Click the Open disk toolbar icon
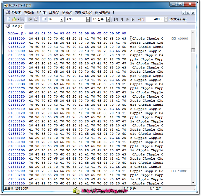The image size is (201, 196). pyautogui.click(x=36, y=19)
